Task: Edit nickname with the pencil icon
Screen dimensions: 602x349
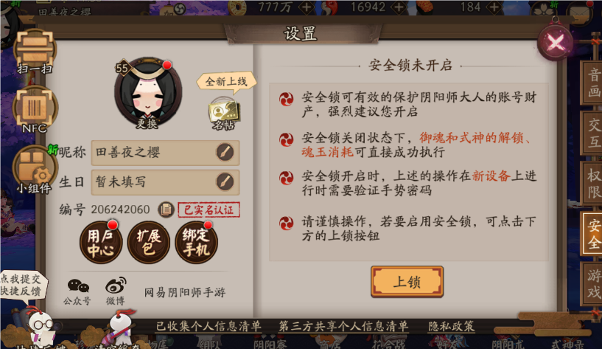Action: (x=225, y=152)
